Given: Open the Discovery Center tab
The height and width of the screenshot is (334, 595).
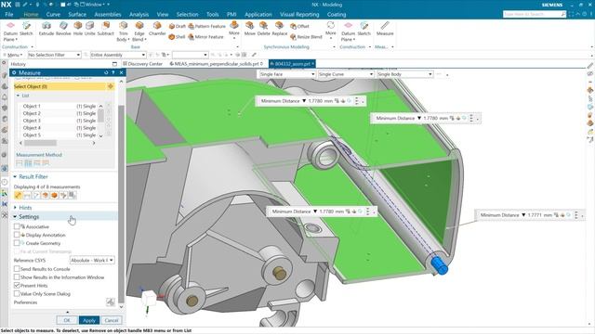Looking at the screenshot, I should (142, 64).
